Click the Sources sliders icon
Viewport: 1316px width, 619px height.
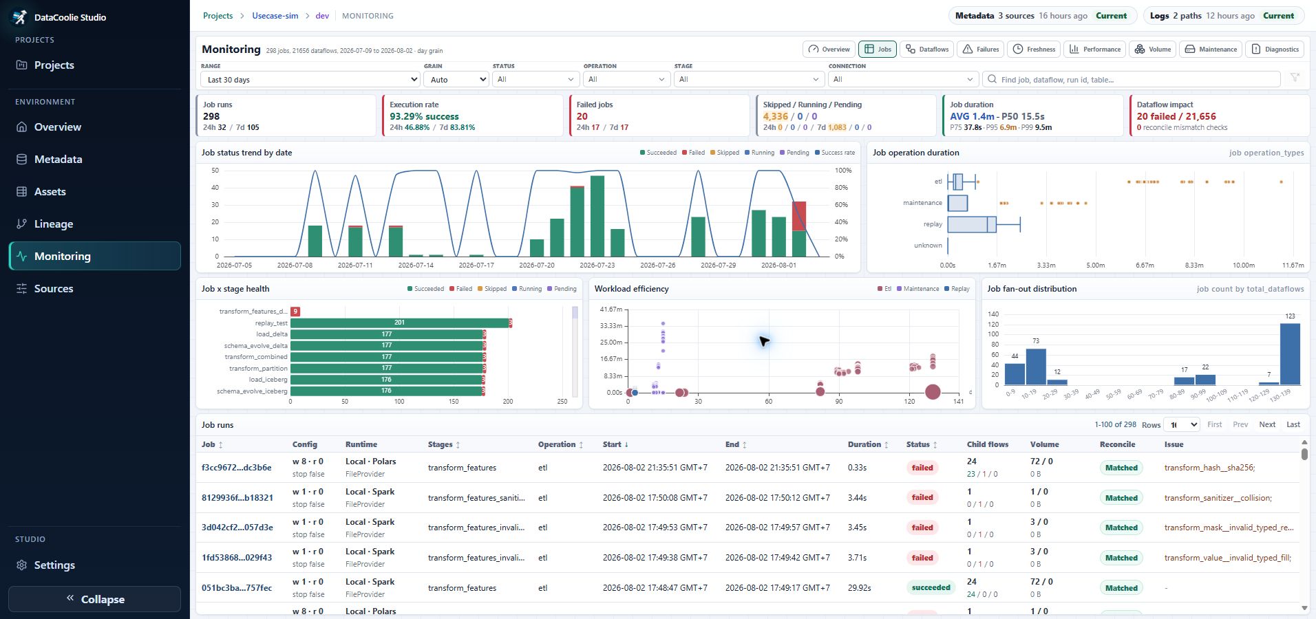[21, 289]
